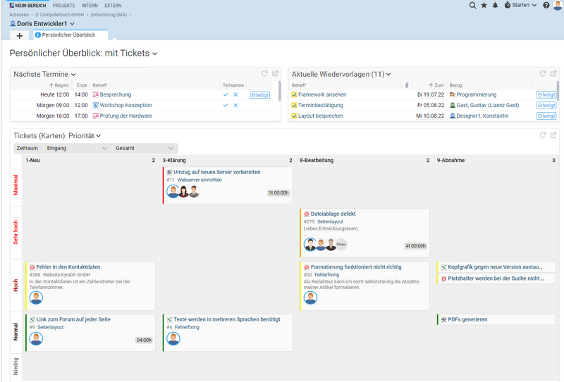Open Designer1, Konstantin reference
The width and height of the screenshot is (564, 382).
(482, 116)
